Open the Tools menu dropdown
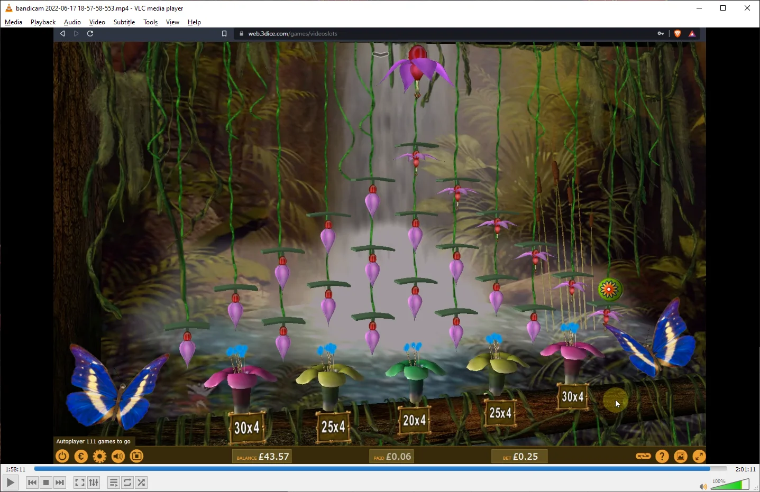The width and height of the screenshot is (760, 492). (x=151, y=22)
